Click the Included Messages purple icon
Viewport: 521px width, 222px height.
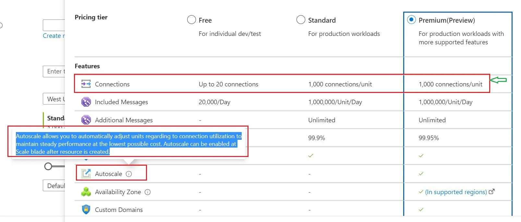pos(86,102)
